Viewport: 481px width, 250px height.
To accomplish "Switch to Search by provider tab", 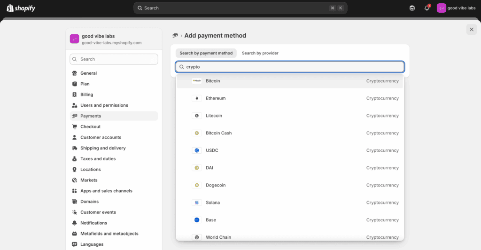I will 260,53.
